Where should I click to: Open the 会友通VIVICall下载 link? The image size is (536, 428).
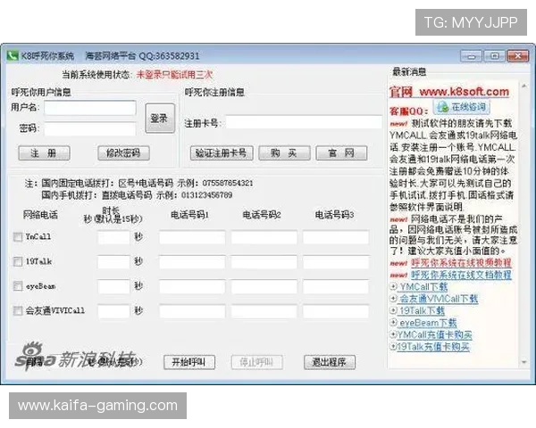point(439,299)
